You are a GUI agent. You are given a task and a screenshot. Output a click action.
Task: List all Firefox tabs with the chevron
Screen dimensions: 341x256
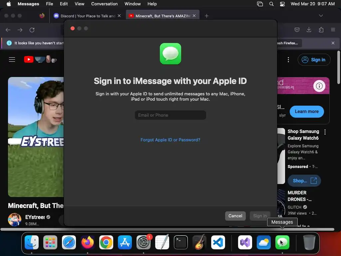click(x=321, y=16)
